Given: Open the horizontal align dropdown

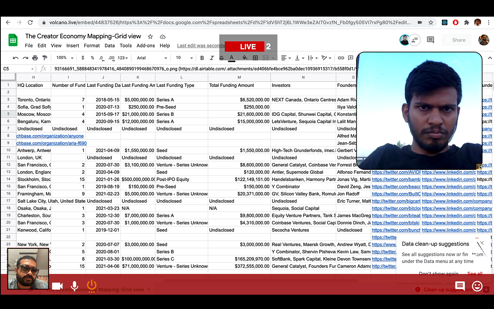Looking at the screenshot, I should [286, 58].
